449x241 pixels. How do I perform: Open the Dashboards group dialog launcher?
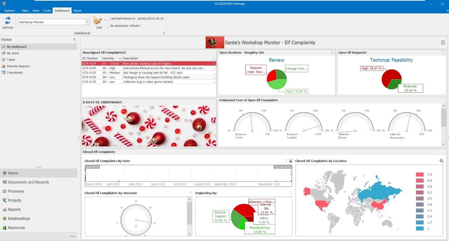[164, 33]
